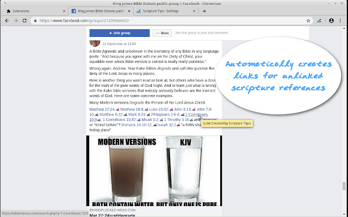Open the Mark 9:24 scripture link
Viewport: 348px width, 217px height.
click(x=138, y=114)
